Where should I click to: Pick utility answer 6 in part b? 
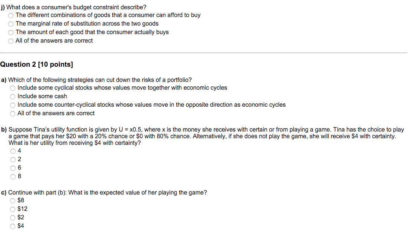(13, 168)
